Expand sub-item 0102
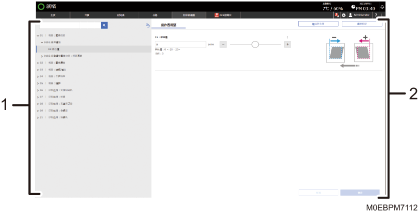The width and height of the screenshot is (420, 213). 42,56
